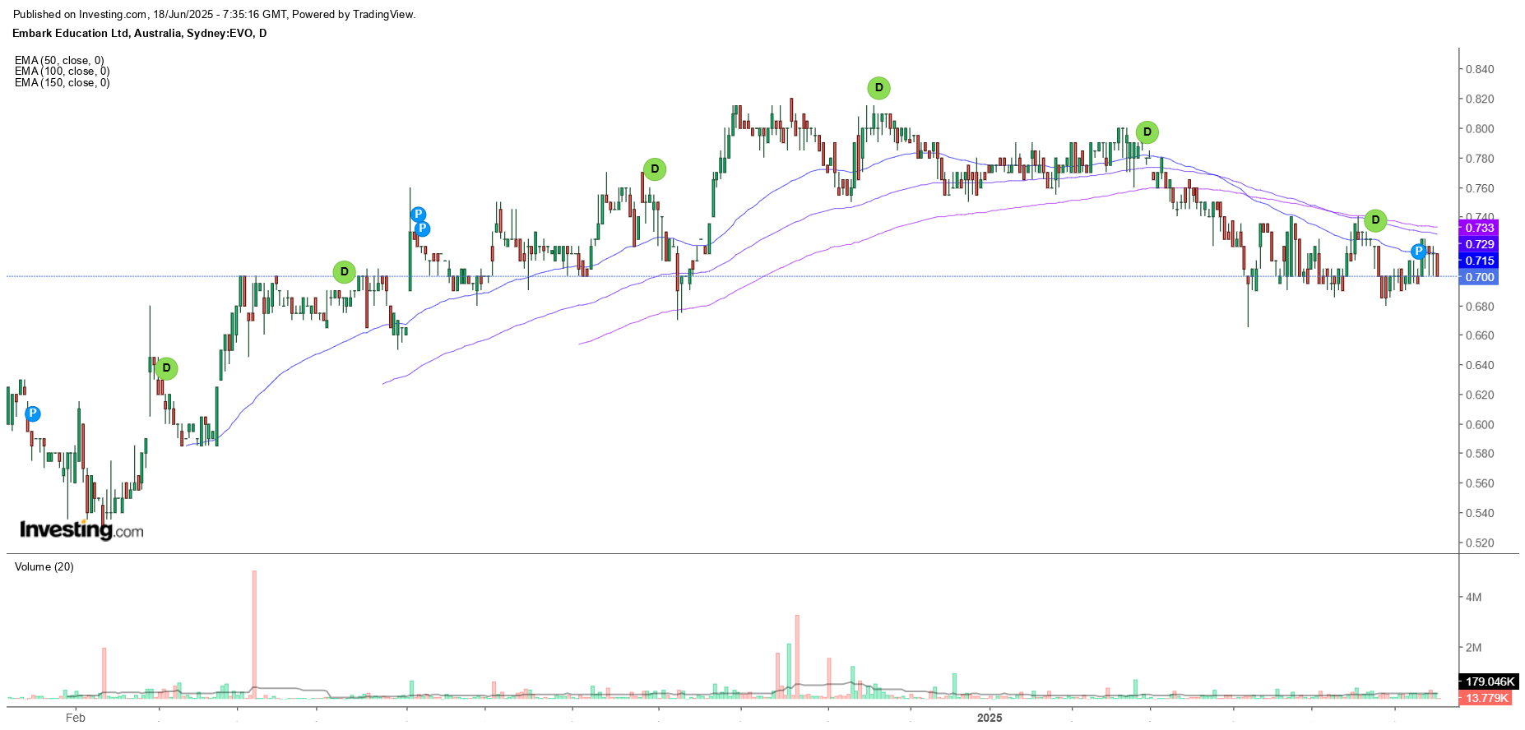
Task: Click the Investing.com logo watermark
Action: [x=81, y=529]
